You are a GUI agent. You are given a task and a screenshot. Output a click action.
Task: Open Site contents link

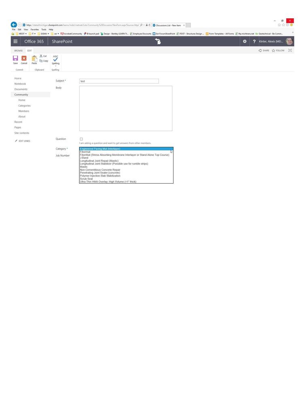coord(22,133)
